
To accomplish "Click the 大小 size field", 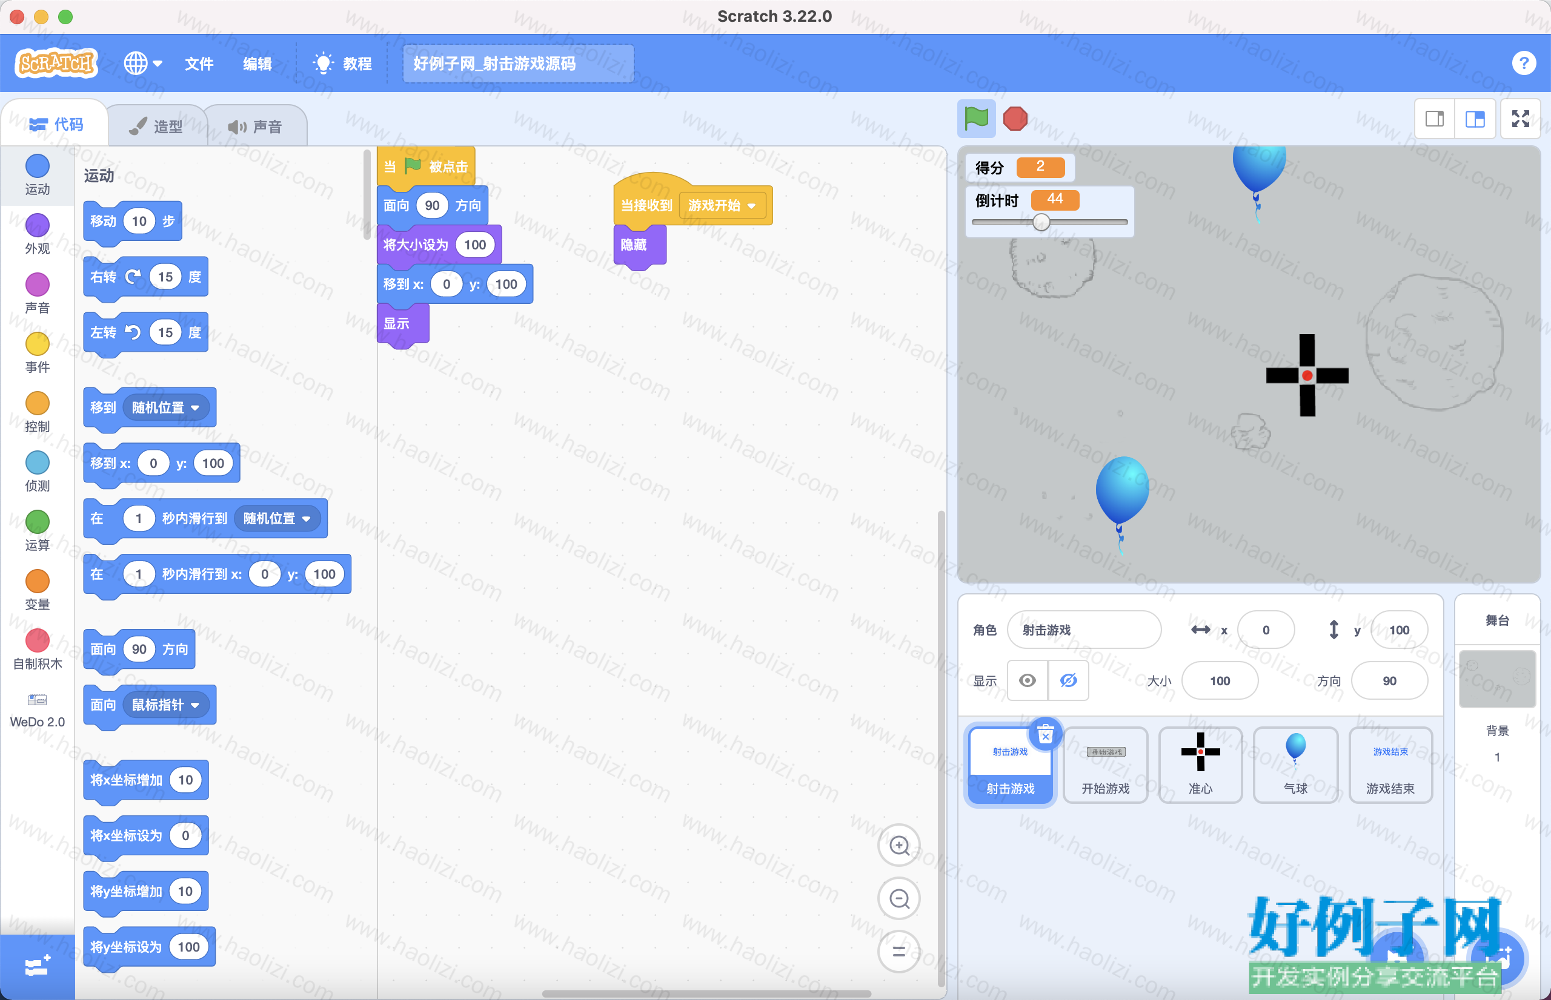I will click(1220, 680).
